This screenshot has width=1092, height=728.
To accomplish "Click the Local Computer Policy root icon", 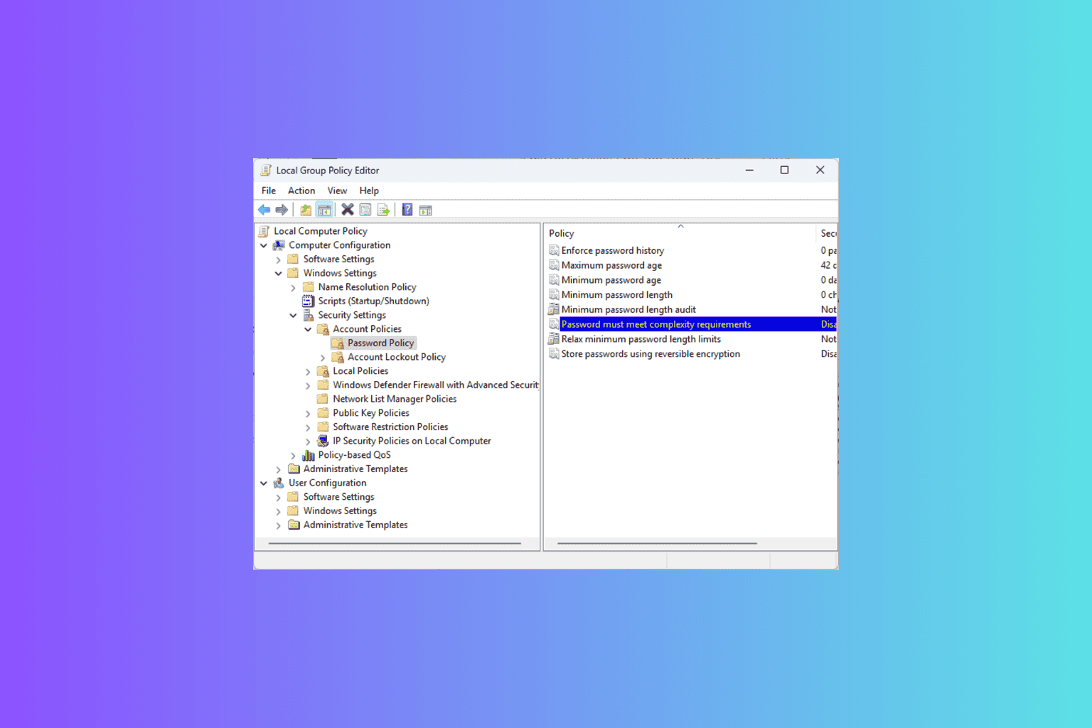I will [264, 231].
